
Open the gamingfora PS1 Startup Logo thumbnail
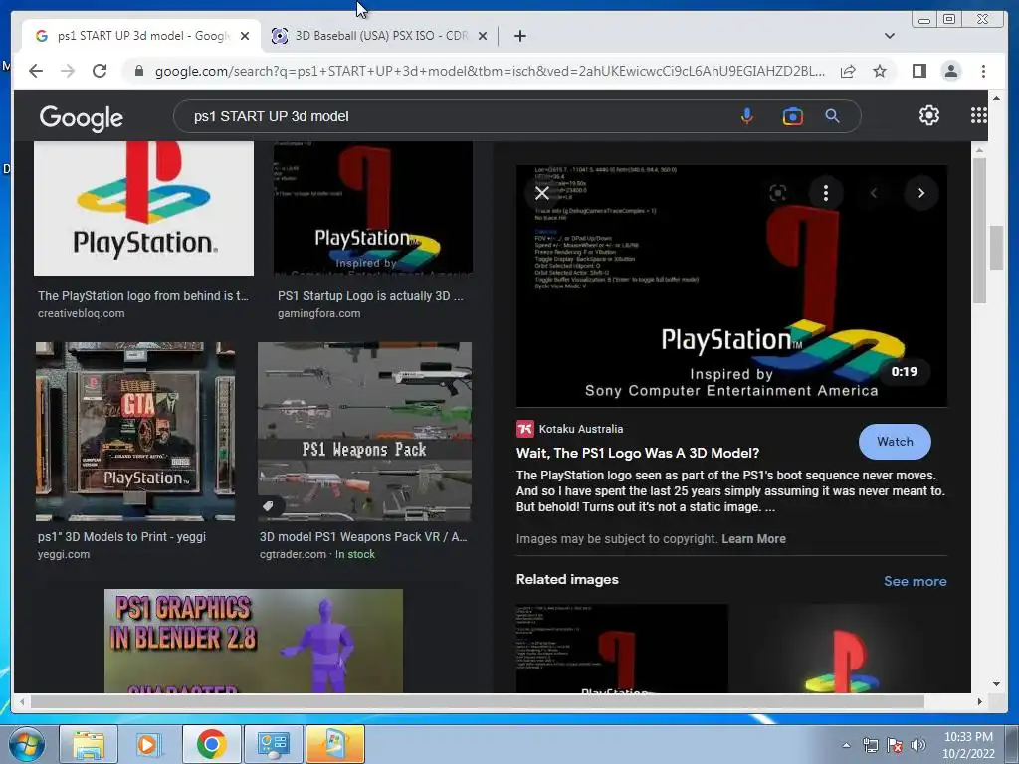point(373,208)
